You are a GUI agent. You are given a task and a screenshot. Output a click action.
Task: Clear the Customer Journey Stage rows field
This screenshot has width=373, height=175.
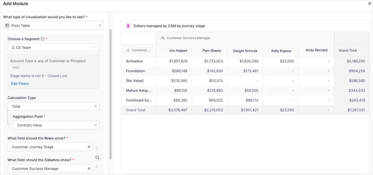pos(89,147)
